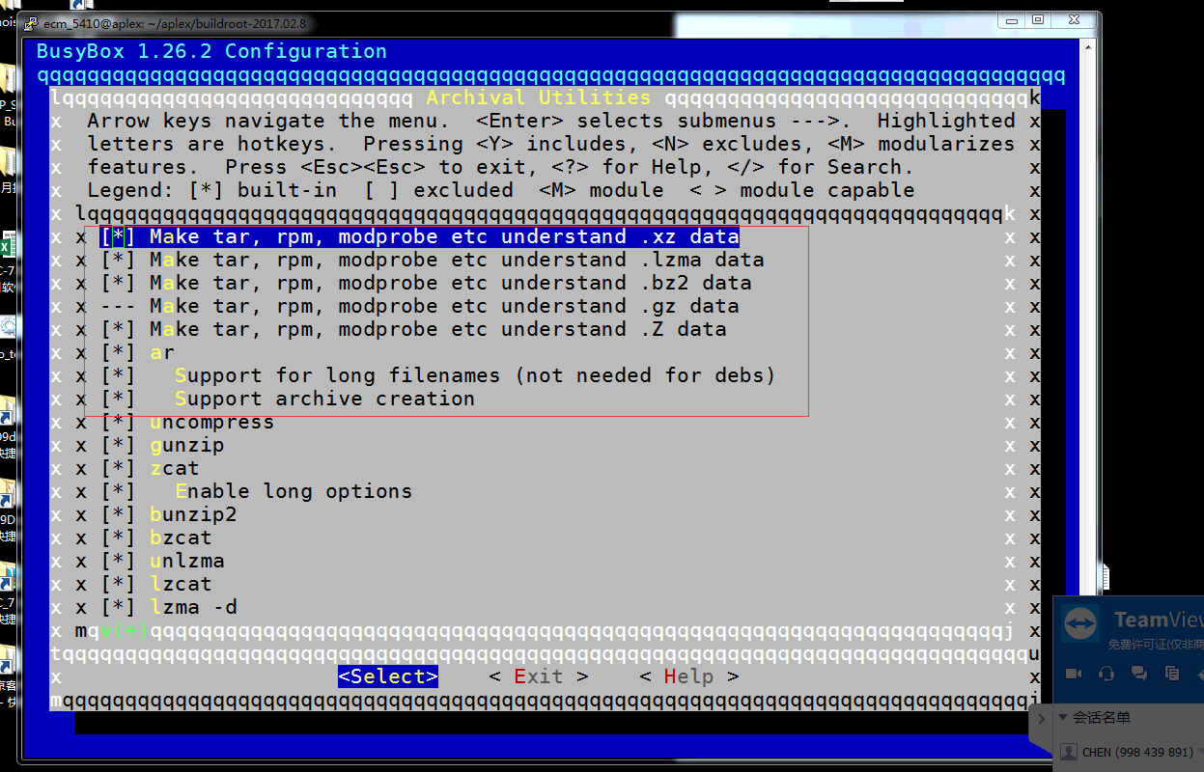Click the v(+) scroll-down indicator
Viewport: 1204px width, 772px height.
pos(125,630)
